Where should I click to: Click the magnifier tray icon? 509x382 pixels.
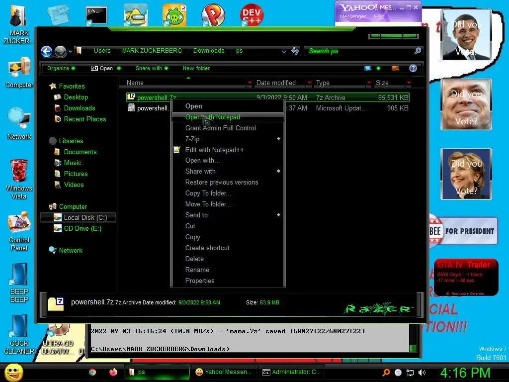(386, 373)
